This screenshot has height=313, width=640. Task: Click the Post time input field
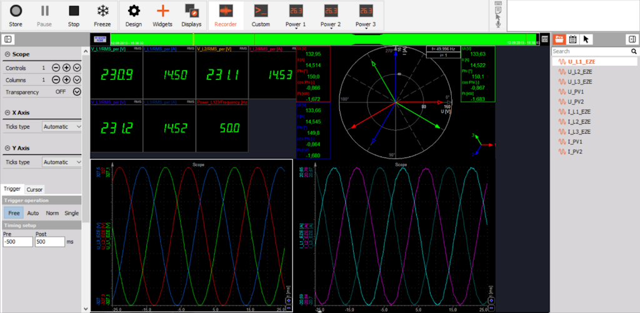pos(50,242)
